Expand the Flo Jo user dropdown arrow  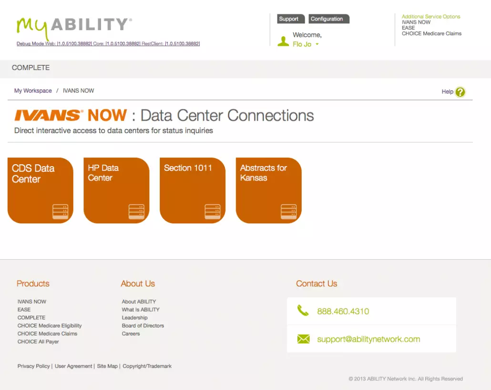click(317, 44)
